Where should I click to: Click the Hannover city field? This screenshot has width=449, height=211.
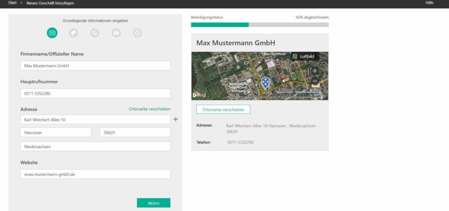pyautogui.click(x=56, y=132)
